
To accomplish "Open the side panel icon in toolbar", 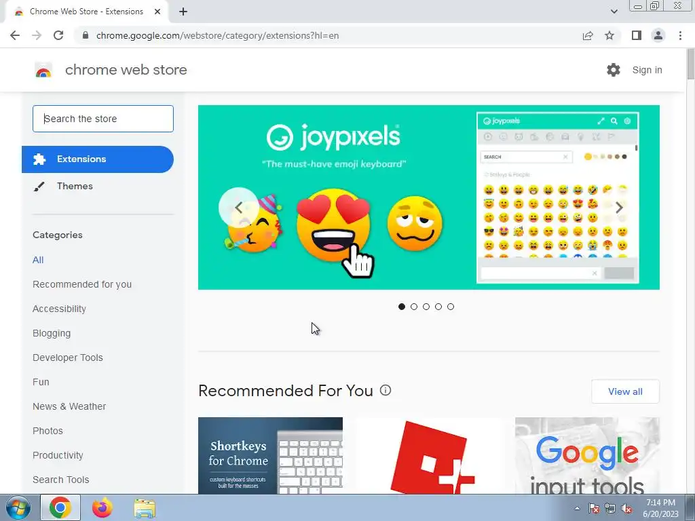I will tap(637, 35).
